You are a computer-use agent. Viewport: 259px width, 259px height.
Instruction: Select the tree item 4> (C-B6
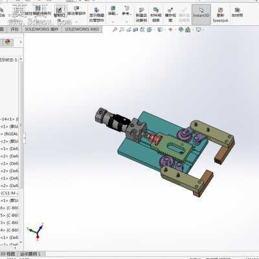[9, 230]
